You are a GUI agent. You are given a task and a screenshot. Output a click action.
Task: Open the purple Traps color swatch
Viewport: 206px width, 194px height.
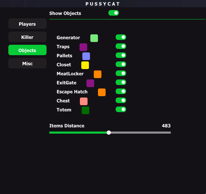83,47
